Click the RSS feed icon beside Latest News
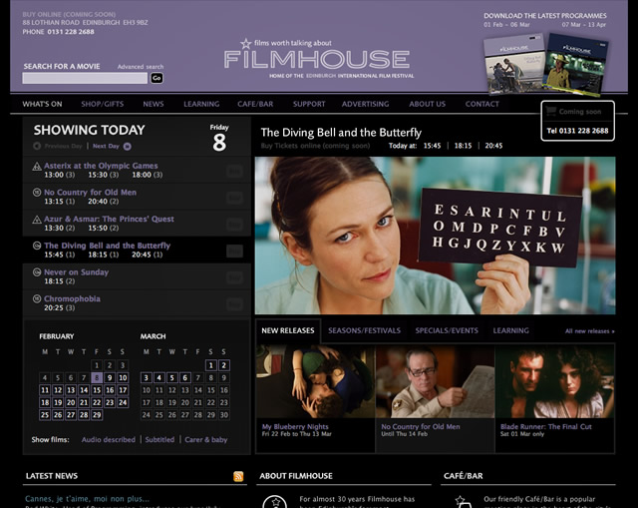This screenshot has height=508, width=638. pyautogui.click(x=238, y=476)
